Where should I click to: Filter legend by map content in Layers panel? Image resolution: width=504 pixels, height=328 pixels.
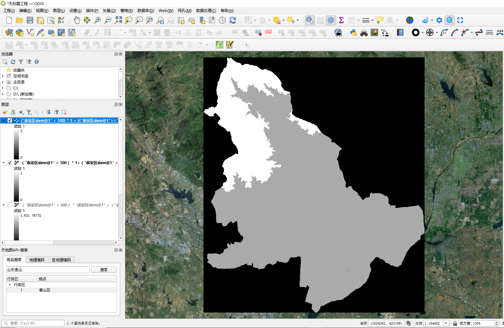29,112
